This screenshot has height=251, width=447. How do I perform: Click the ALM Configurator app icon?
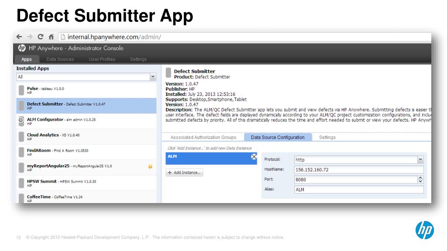(21, 121)
